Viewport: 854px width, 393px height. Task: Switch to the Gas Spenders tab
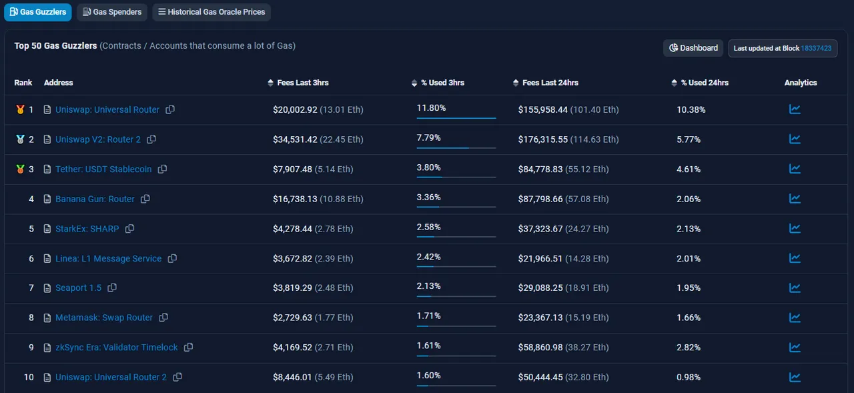click(x=112, y=12)
